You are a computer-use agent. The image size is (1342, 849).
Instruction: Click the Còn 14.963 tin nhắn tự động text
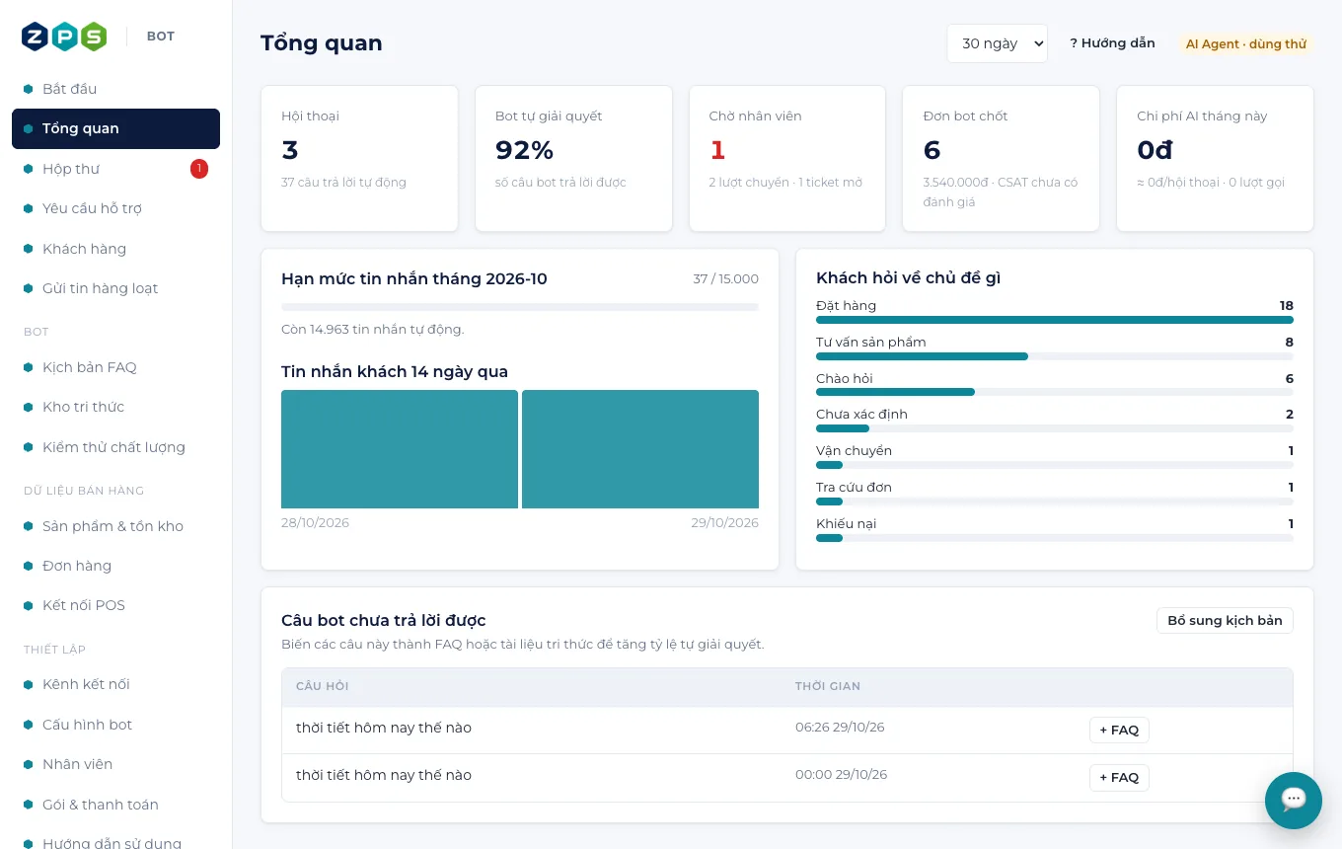coord(373,330)
